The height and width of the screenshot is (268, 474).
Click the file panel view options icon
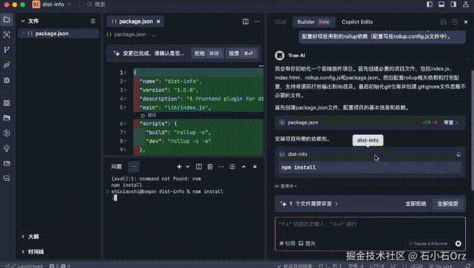[x=93, y=21]
